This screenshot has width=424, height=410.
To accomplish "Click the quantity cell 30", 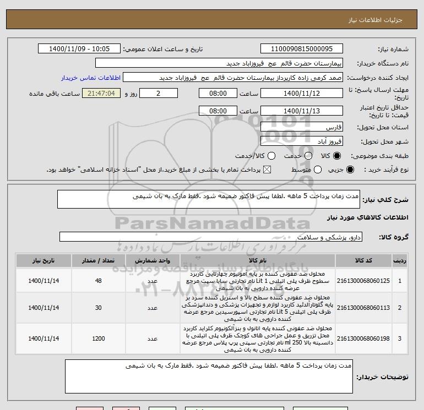I will (98, 308).
